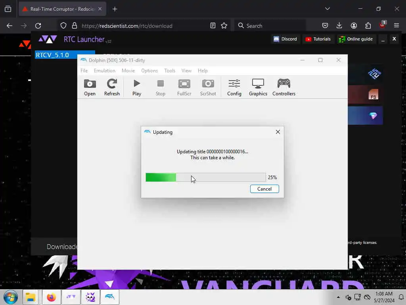Image resolution: width=406 pixels, height=305 pixels.
Task: Close the RTC Launcher window
Action: pyautogui.click(x=394, y=39)
